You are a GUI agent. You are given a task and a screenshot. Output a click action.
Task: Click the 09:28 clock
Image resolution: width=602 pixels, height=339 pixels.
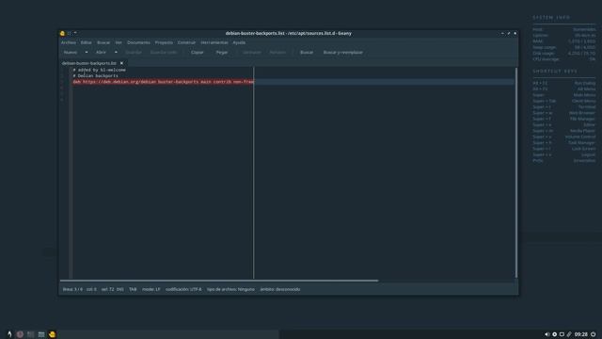(581, 334)
